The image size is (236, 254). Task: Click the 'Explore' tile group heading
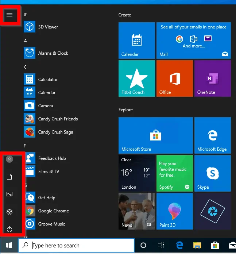125,110
